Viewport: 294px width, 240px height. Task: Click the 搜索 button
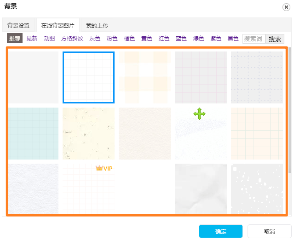coord(275,39)
